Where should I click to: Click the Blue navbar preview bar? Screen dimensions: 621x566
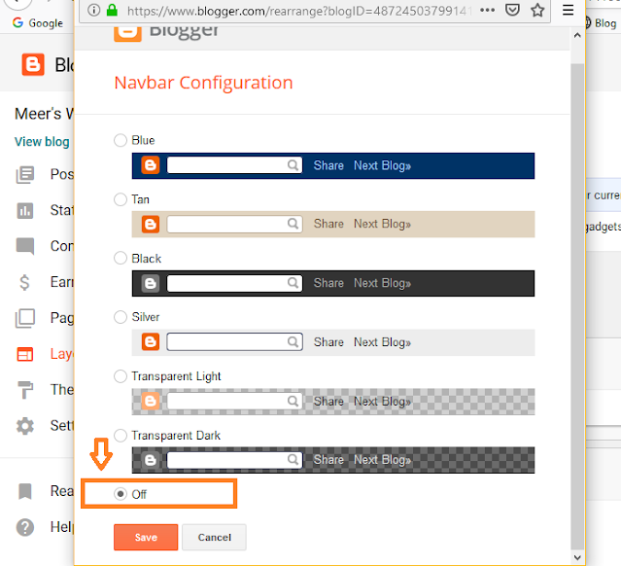[x=333, y=165]
